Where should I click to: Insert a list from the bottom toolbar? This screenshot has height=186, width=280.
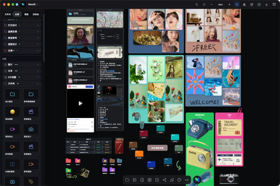pyautogui.click(x=135, y=180)
